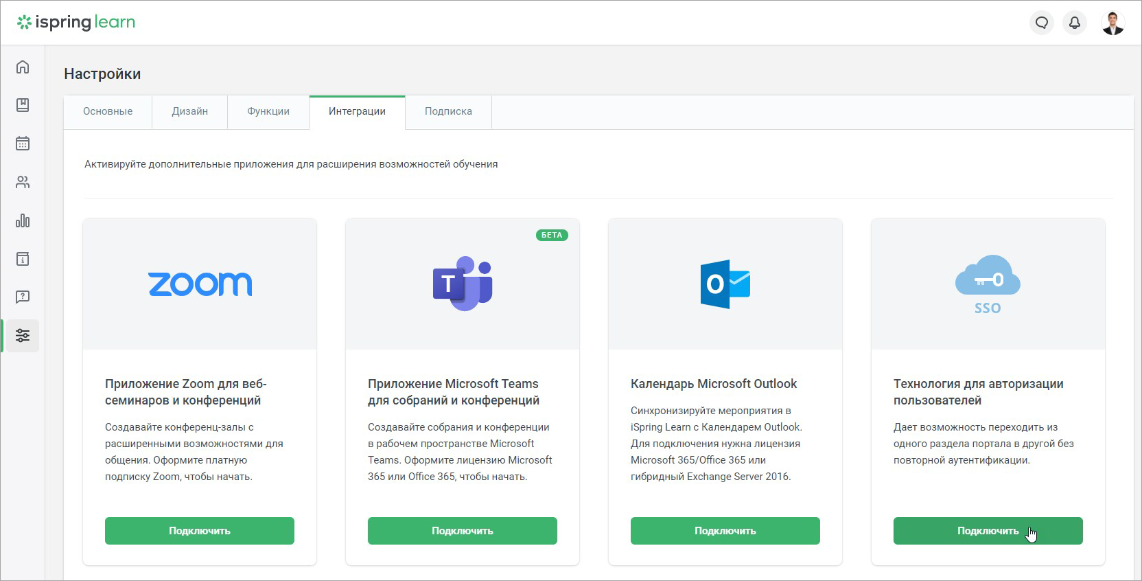1142x581 pixels.
Task: Click the Teams card description text
Action: [460, 452]
